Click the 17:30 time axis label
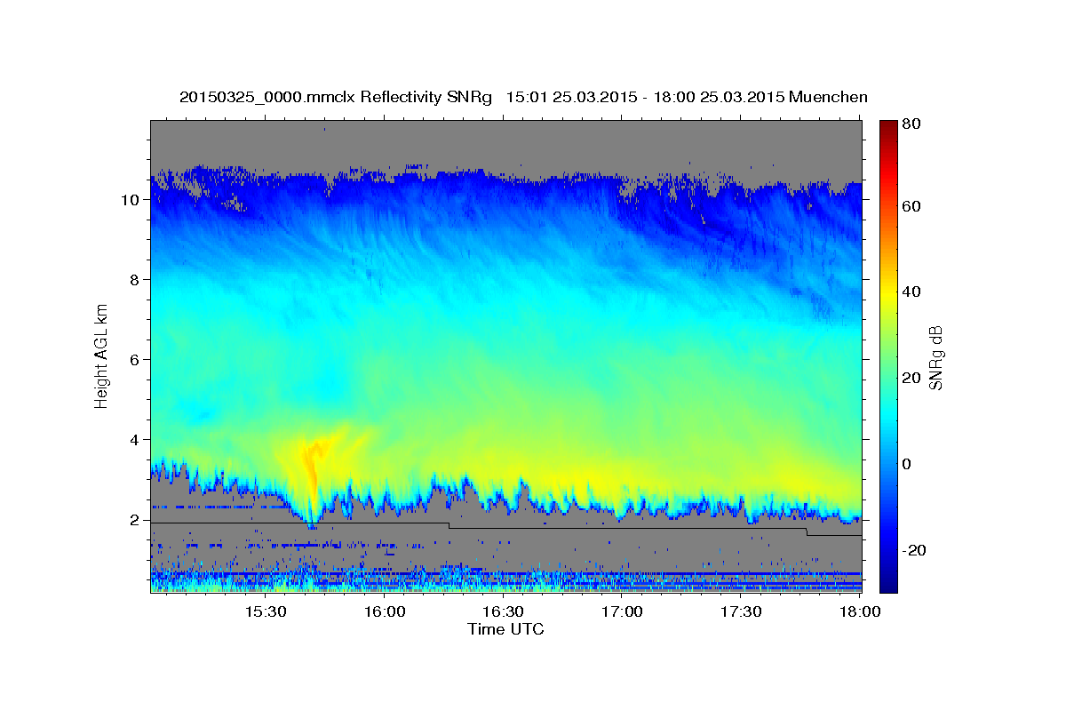This screenshot has height=711, width=1066. (x=741, y=612)
